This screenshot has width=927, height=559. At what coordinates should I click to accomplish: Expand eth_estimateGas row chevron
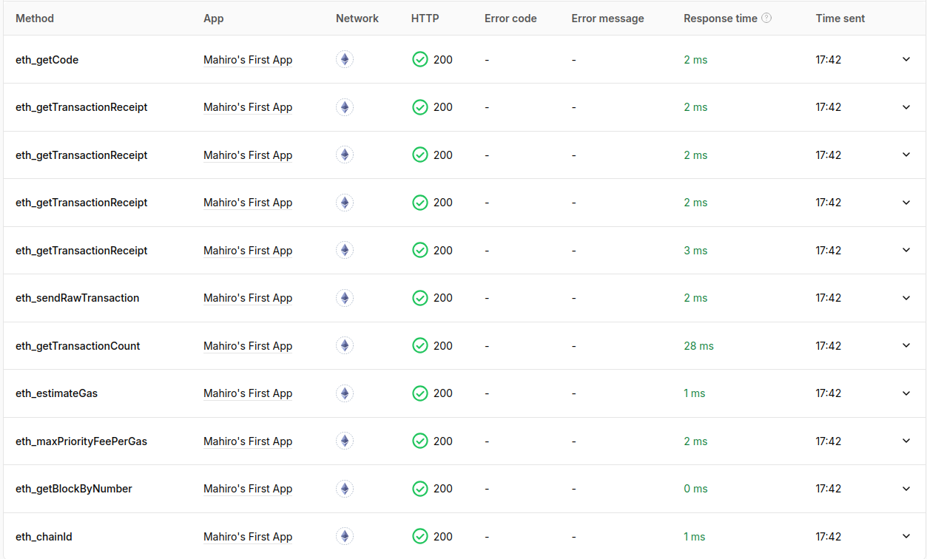(x=906, y=393)
